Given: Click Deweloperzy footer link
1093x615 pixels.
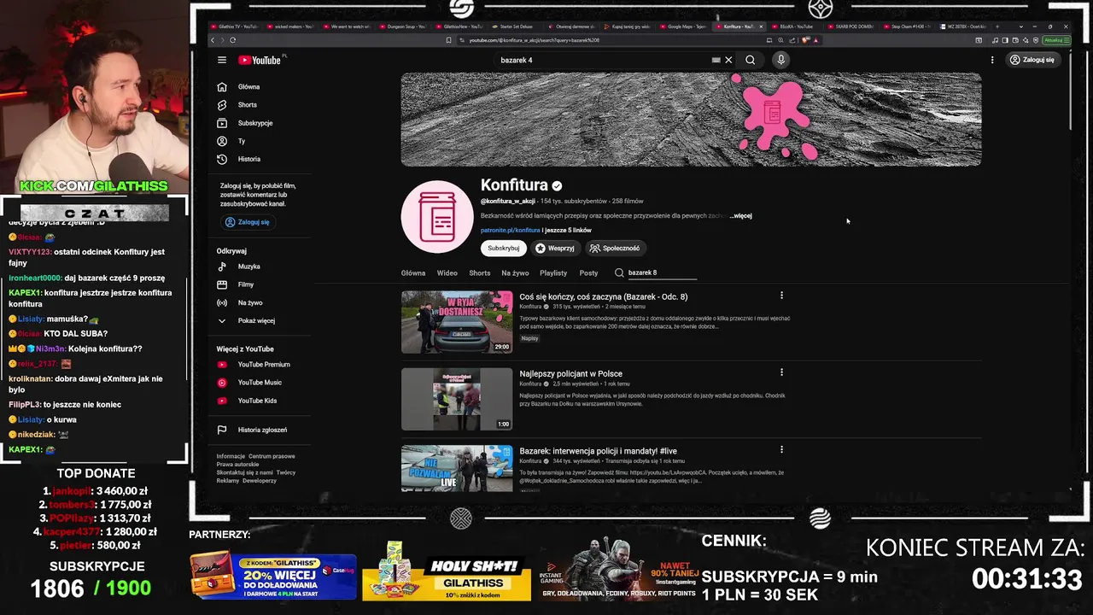Looking at the screenshot, I should 260,480.
